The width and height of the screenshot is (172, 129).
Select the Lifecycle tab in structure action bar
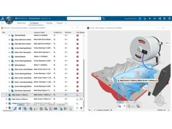[x=42, y=105]
